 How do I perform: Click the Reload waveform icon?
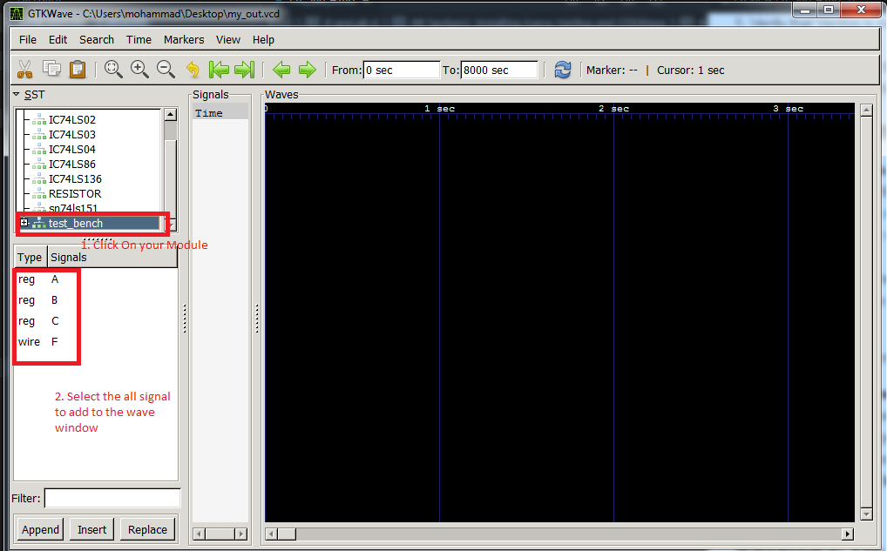click(563, 70)
